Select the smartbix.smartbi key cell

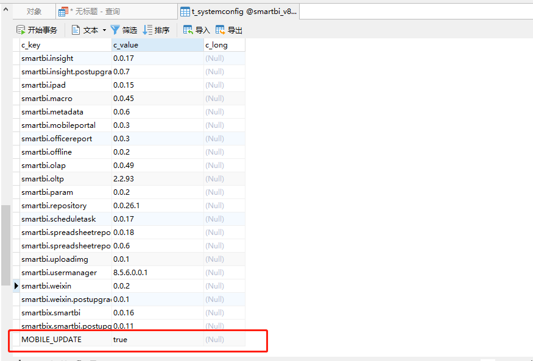pos(66,313)
